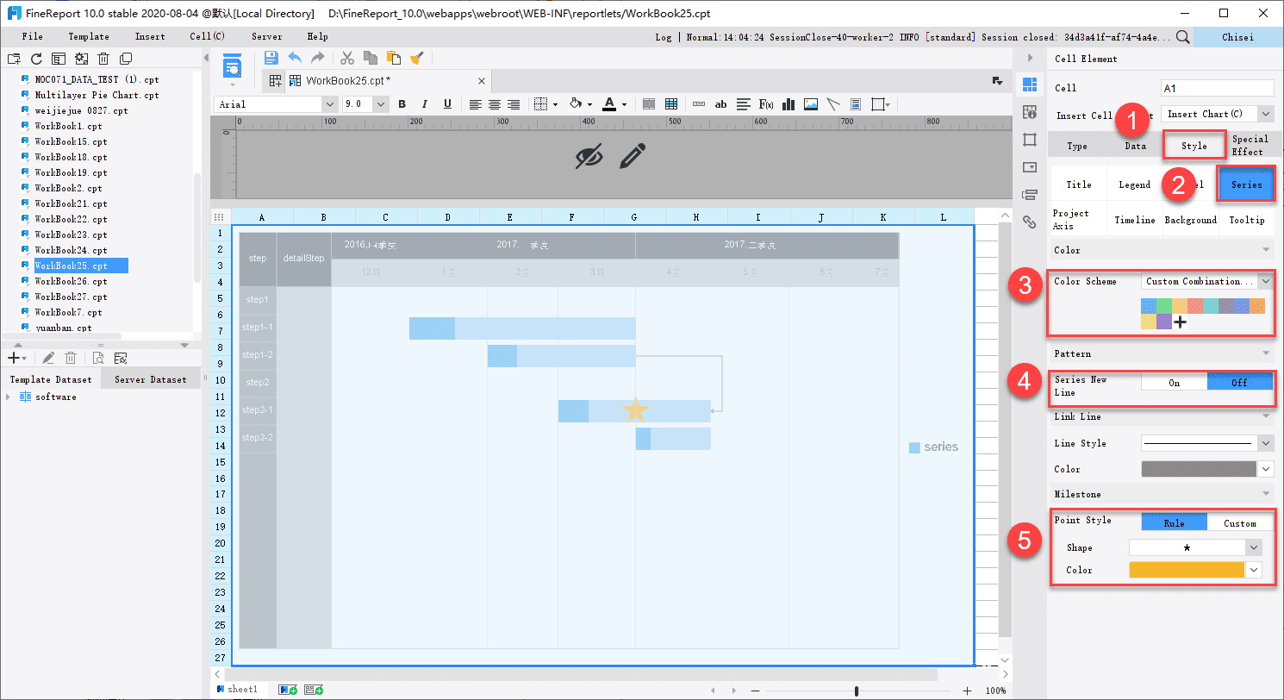Create new folder in template tree
The image size is (1284, 700).
(x=13, y=59)
